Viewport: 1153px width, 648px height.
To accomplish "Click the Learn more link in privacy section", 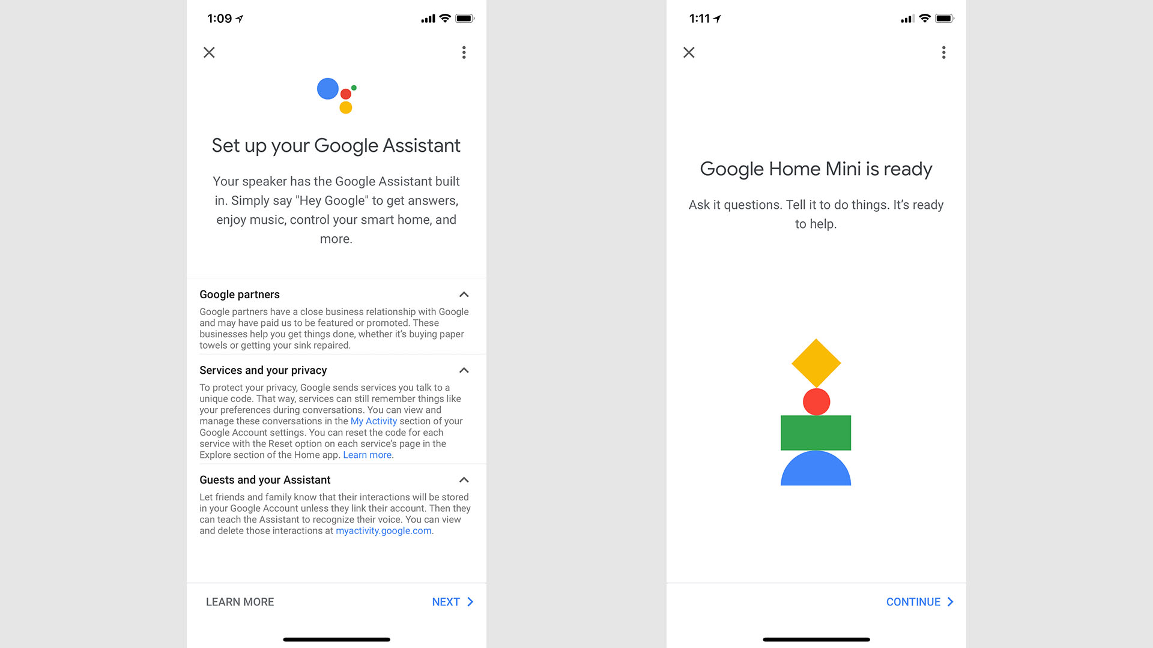I will point(367,454).
